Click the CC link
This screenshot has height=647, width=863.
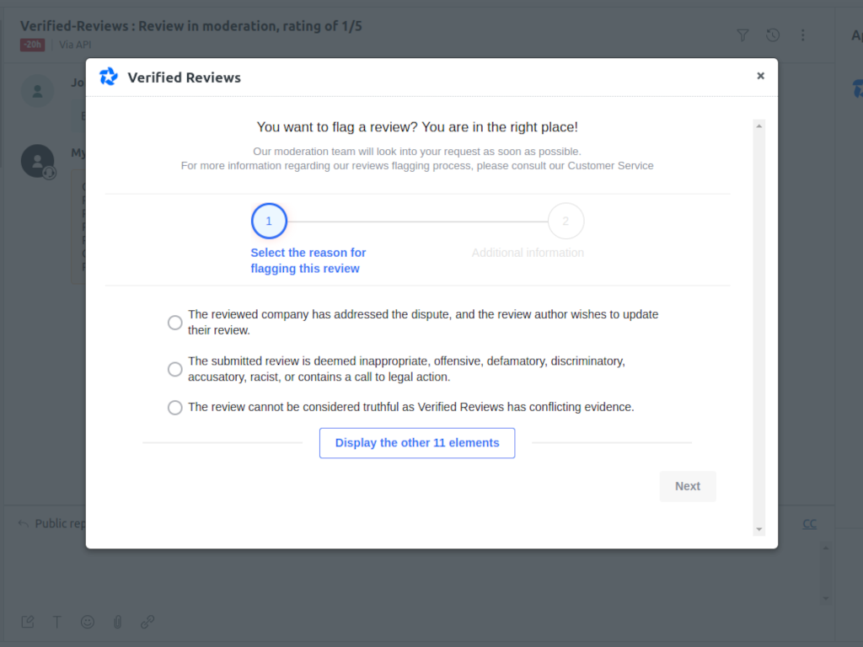click(x=809, y=524)
